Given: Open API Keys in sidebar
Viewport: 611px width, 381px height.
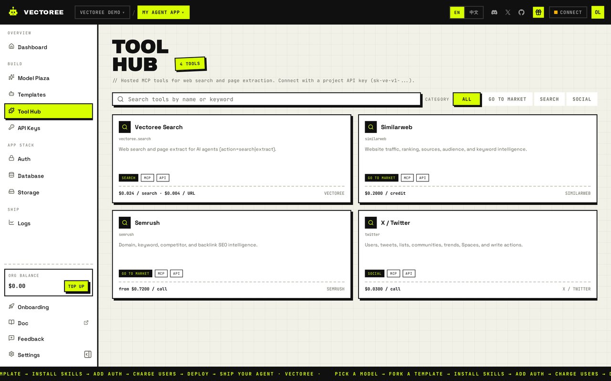Looking at the screenshot, I should 49,128.
